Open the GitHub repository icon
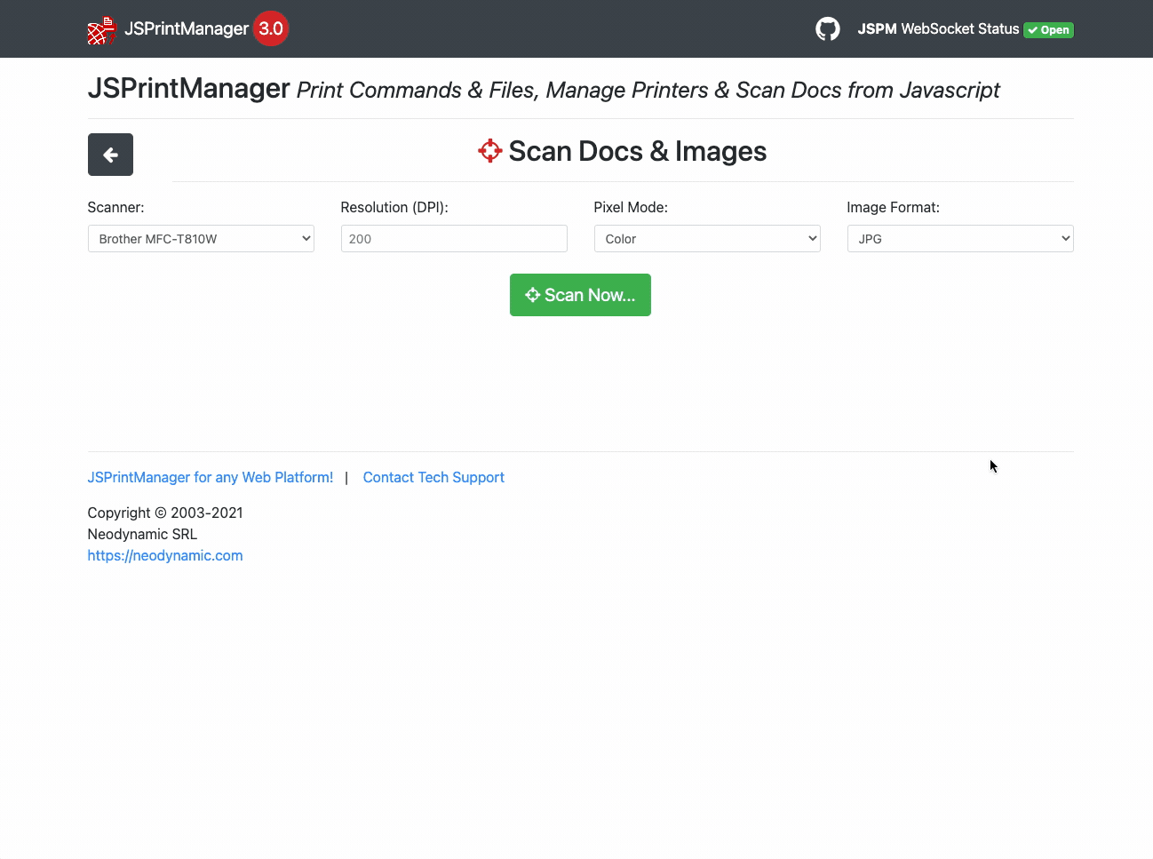The image size is (1153, 859). point(828,29)
